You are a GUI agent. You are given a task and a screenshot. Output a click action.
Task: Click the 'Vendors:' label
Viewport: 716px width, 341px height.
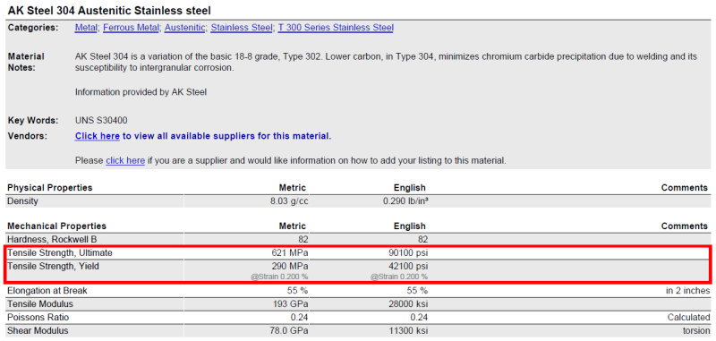click(x=28, y=136)
